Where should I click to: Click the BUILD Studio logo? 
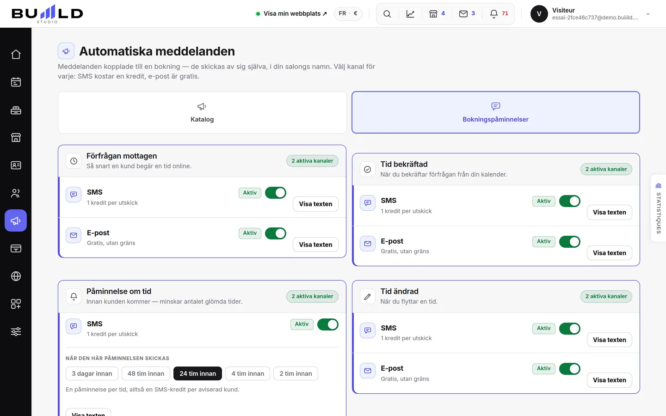pos(47,14)
